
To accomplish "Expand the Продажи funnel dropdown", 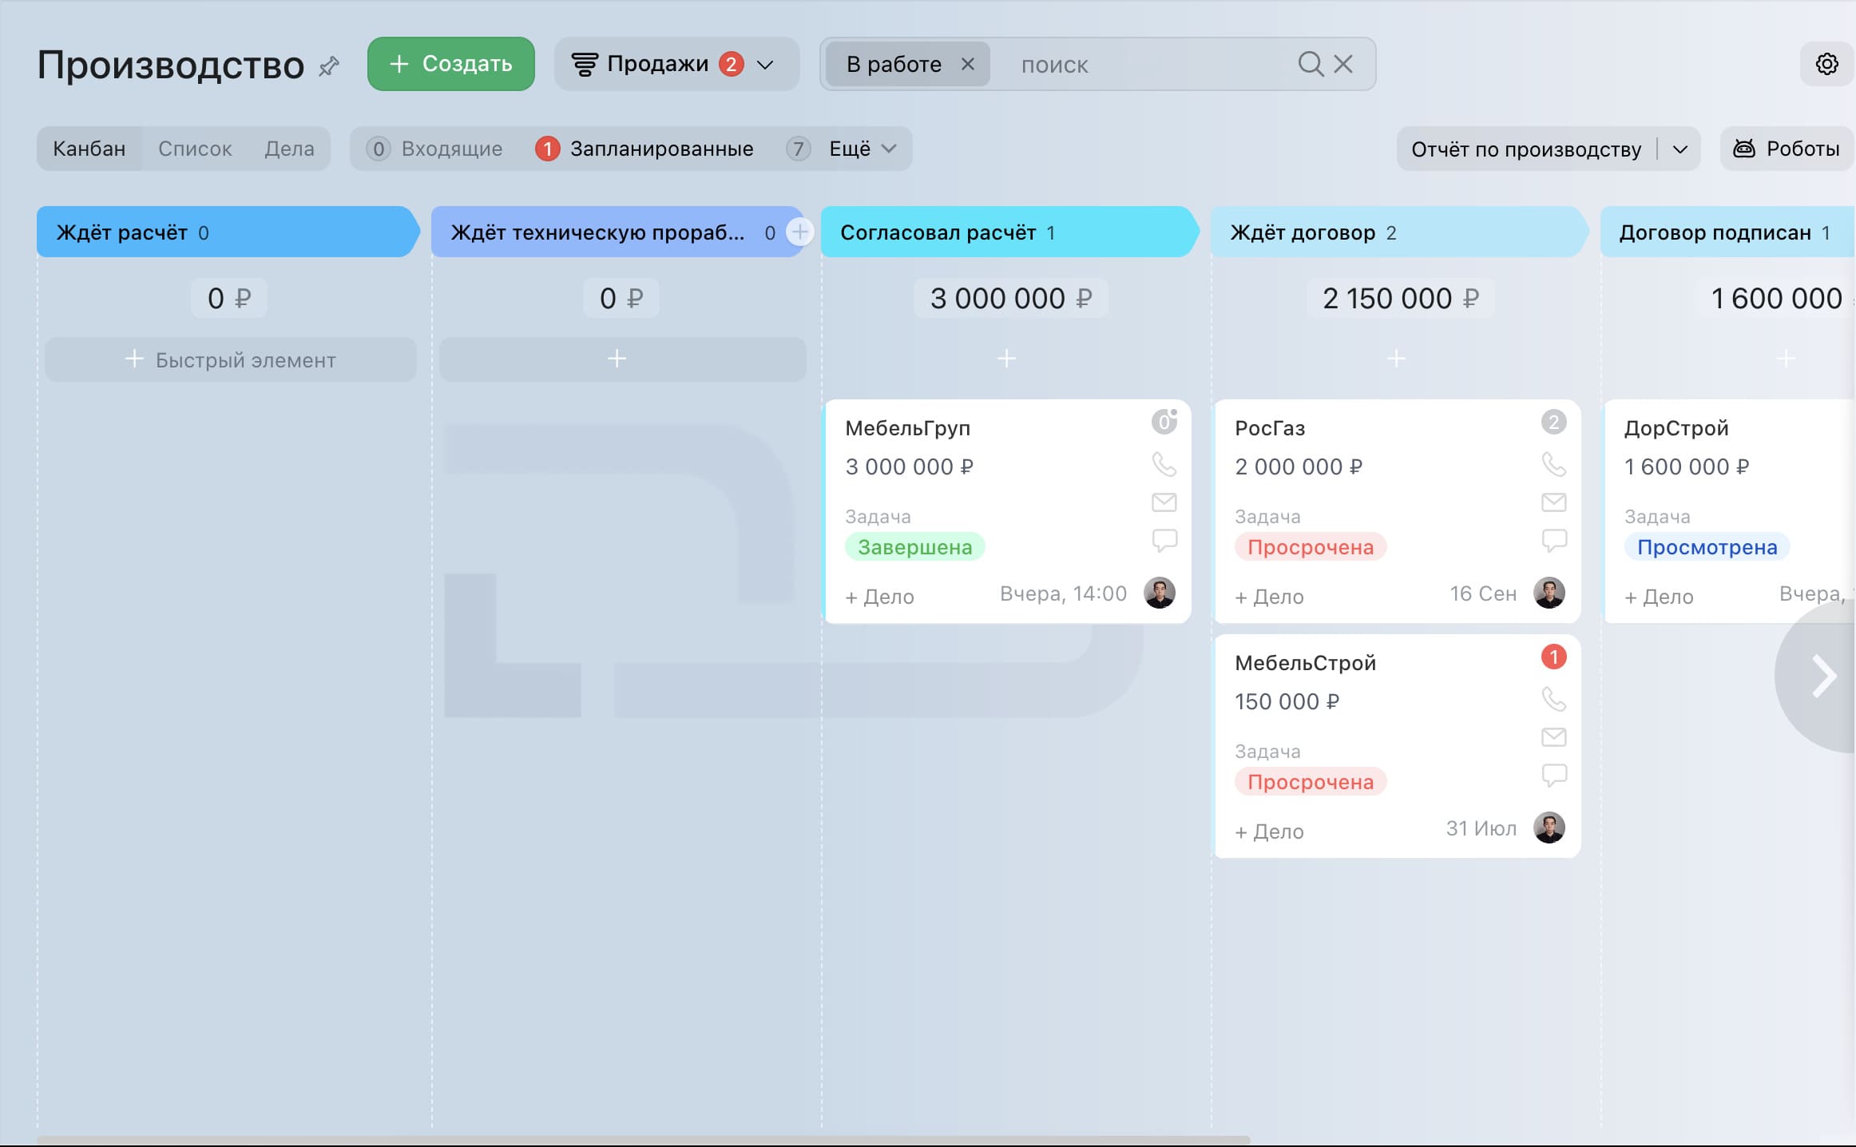I will (x=765, y=65).
